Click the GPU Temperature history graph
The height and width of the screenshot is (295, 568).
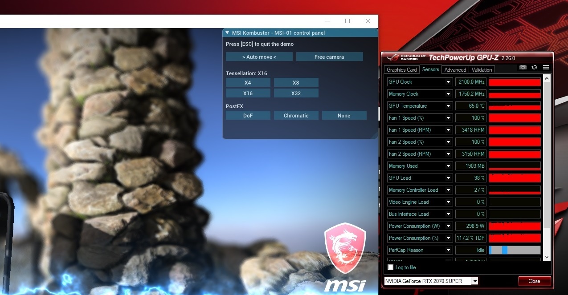click(515, 106)
